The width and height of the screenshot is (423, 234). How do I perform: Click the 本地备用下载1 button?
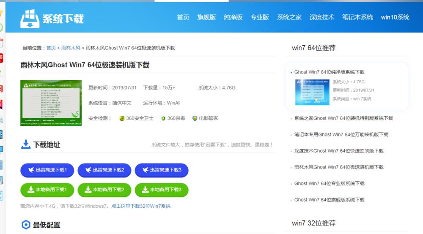47,190
